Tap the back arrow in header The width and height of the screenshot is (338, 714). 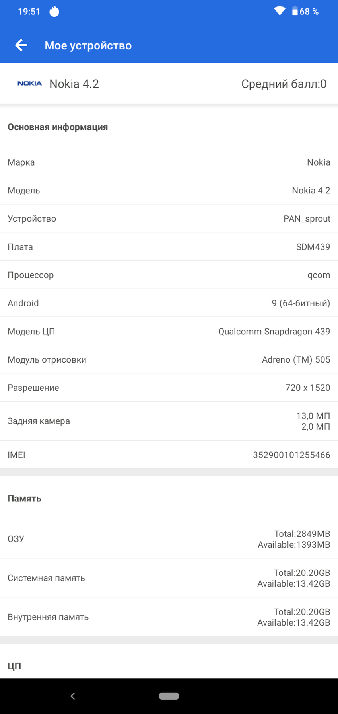pos(21,45)
